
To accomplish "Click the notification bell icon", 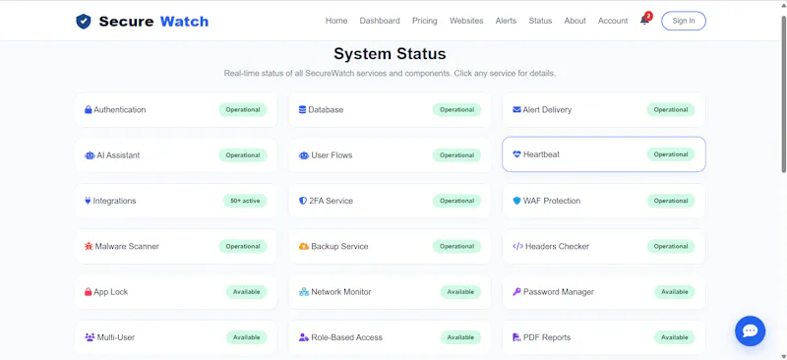I will 644,21.
